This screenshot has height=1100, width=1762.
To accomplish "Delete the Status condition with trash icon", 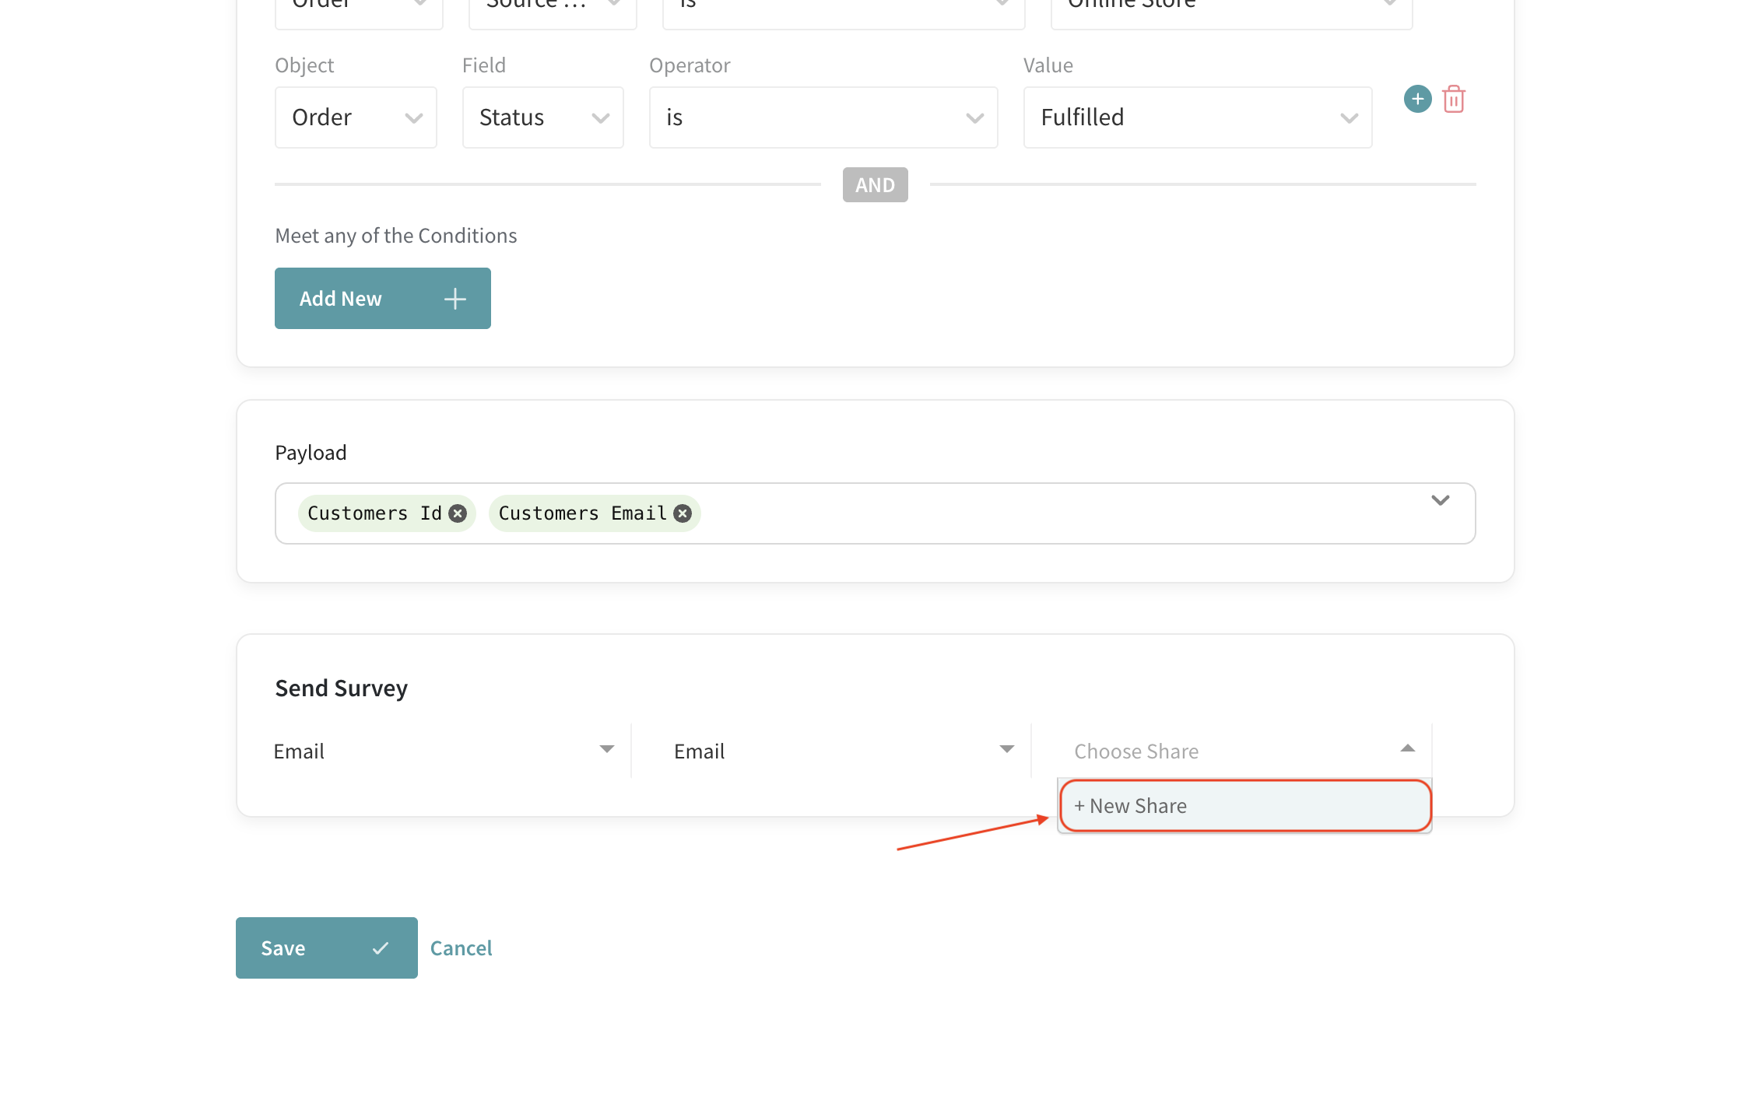I will click(x=1453, y=100).
